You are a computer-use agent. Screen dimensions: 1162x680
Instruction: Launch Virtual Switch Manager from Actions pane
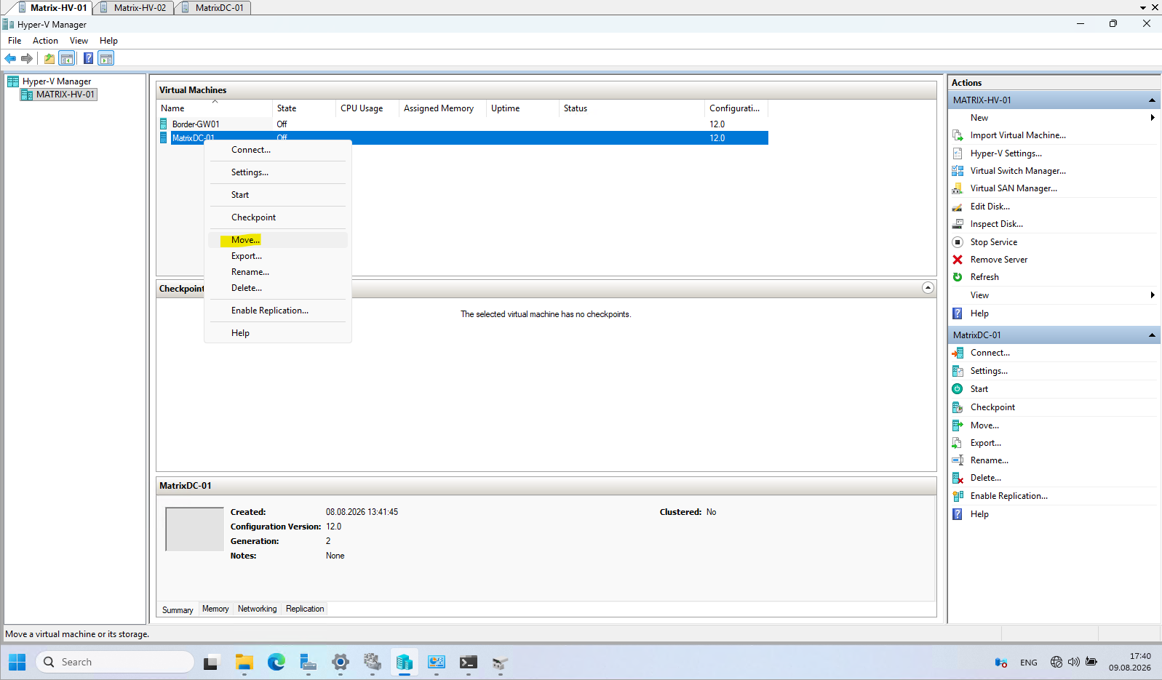1018,171
